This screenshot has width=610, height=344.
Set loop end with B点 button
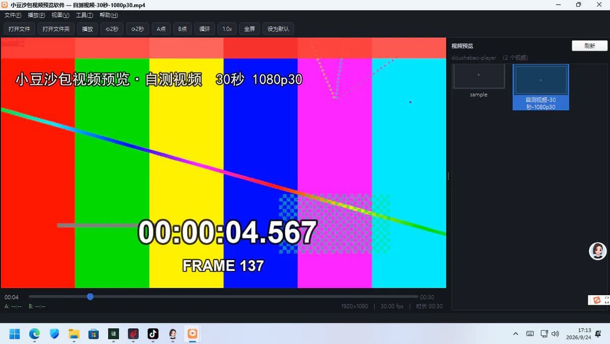tap(182, 29)
